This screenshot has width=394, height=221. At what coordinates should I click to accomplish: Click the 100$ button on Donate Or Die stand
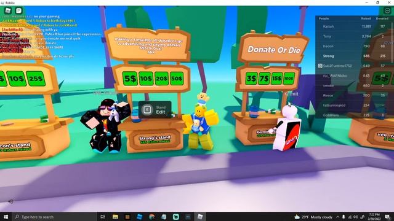[289, 79]
